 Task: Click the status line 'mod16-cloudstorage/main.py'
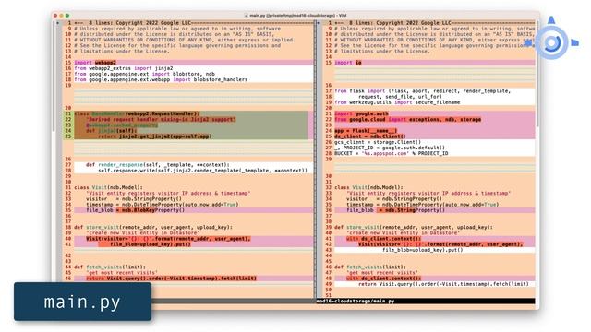[x=356, y=302]
